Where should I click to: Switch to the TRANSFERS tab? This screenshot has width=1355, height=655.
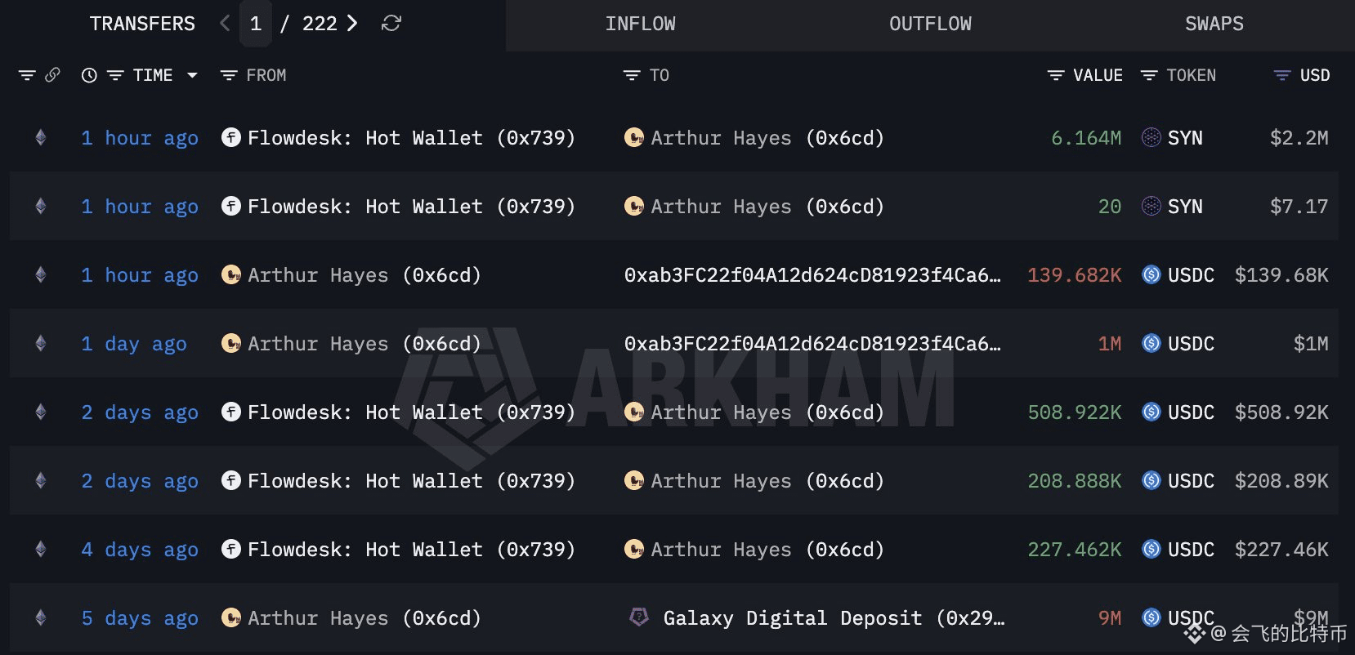tap(142, 24)
